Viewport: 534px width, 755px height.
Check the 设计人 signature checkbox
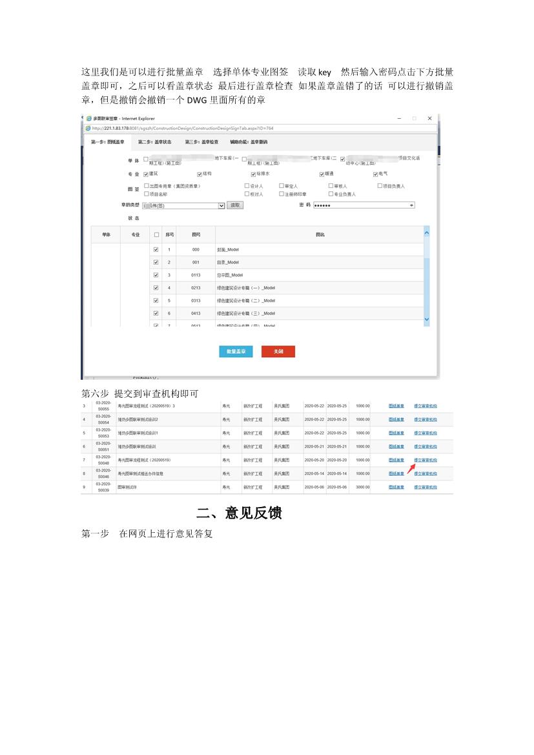(247, 186)
